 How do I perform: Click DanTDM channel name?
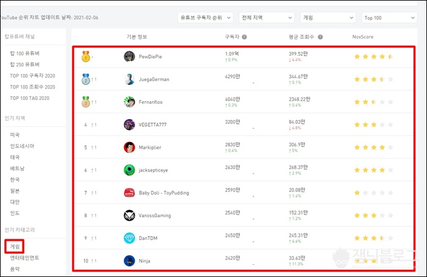pos(148,238)
